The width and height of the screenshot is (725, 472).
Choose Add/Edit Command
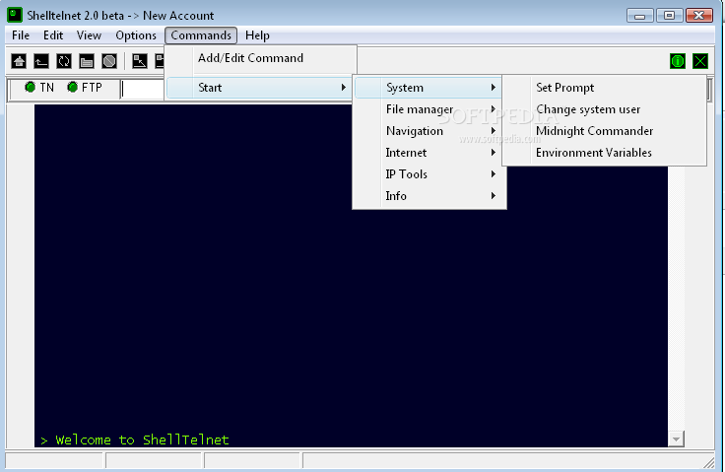coord(261,58)
